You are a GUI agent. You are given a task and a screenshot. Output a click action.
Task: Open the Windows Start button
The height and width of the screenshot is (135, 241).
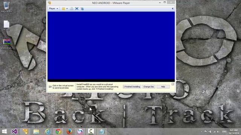tap(4, 132)
